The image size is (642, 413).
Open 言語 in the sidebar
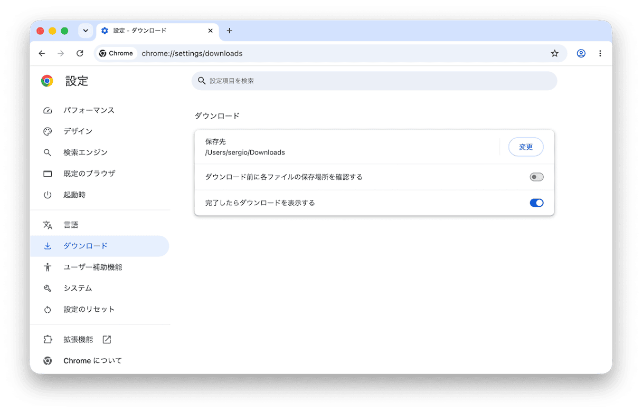pyautogui.click(x=99, y=225)
